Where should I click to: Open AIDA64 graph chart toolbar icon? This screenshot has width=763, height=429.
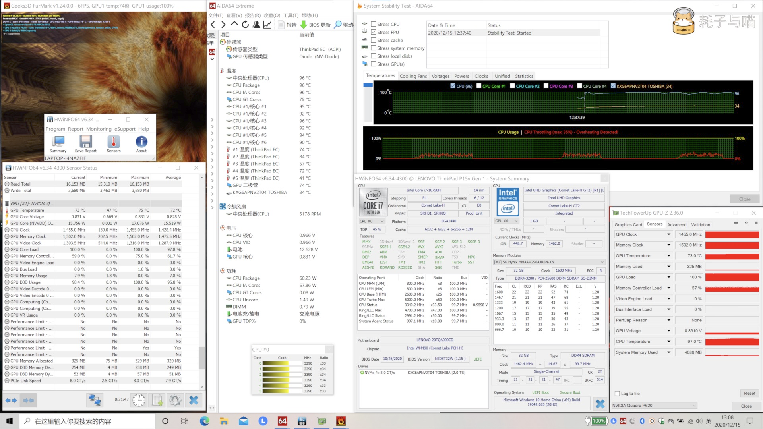tap(267, 25)
